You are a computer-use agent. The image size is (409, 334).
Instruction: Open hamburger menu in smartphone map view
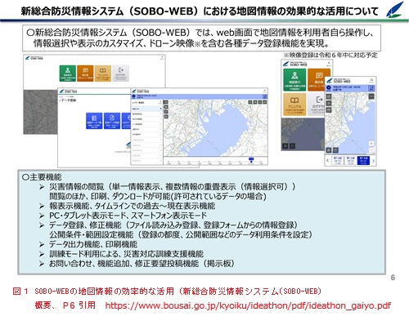pos(371,80)
